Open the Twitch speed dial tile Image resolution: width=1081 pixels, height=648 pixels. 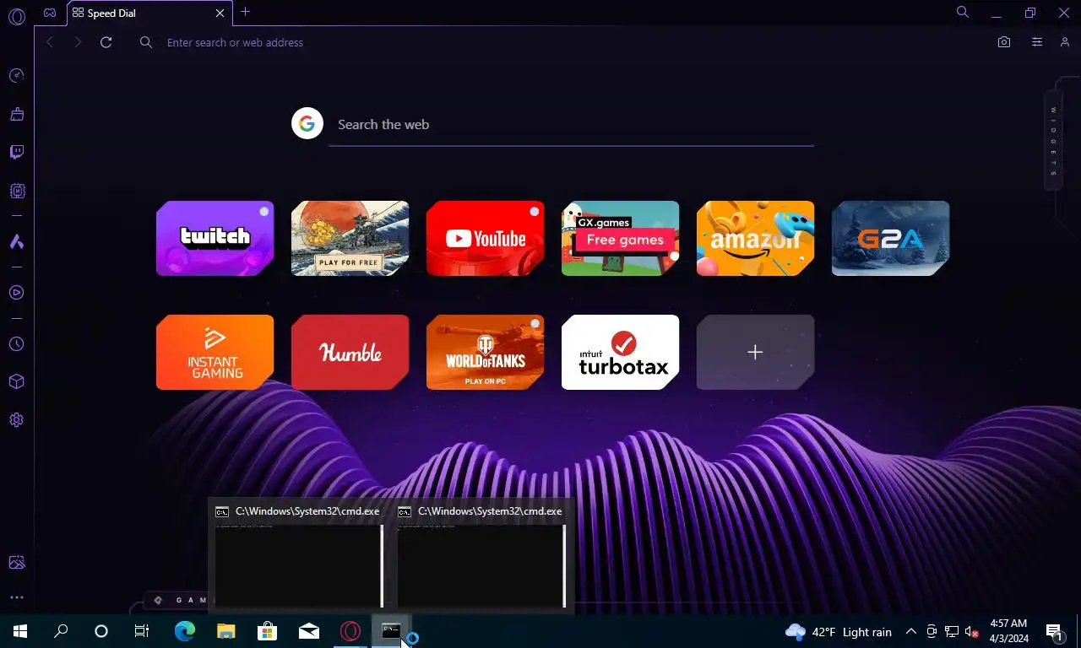coord(215,238)
